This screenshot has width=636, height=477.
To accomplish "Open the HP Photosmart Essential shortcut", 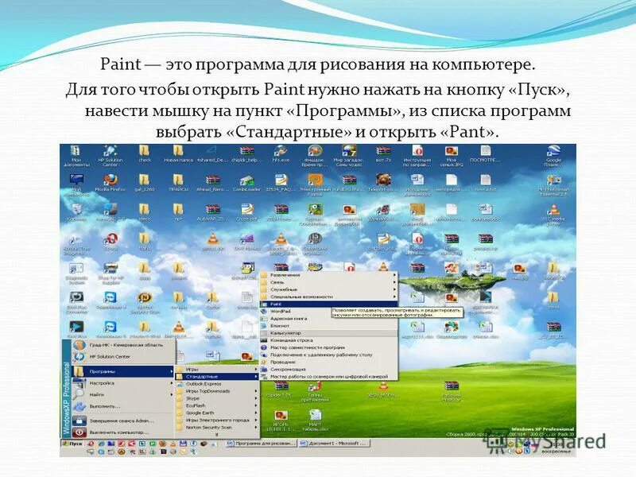I will point(553,185).
